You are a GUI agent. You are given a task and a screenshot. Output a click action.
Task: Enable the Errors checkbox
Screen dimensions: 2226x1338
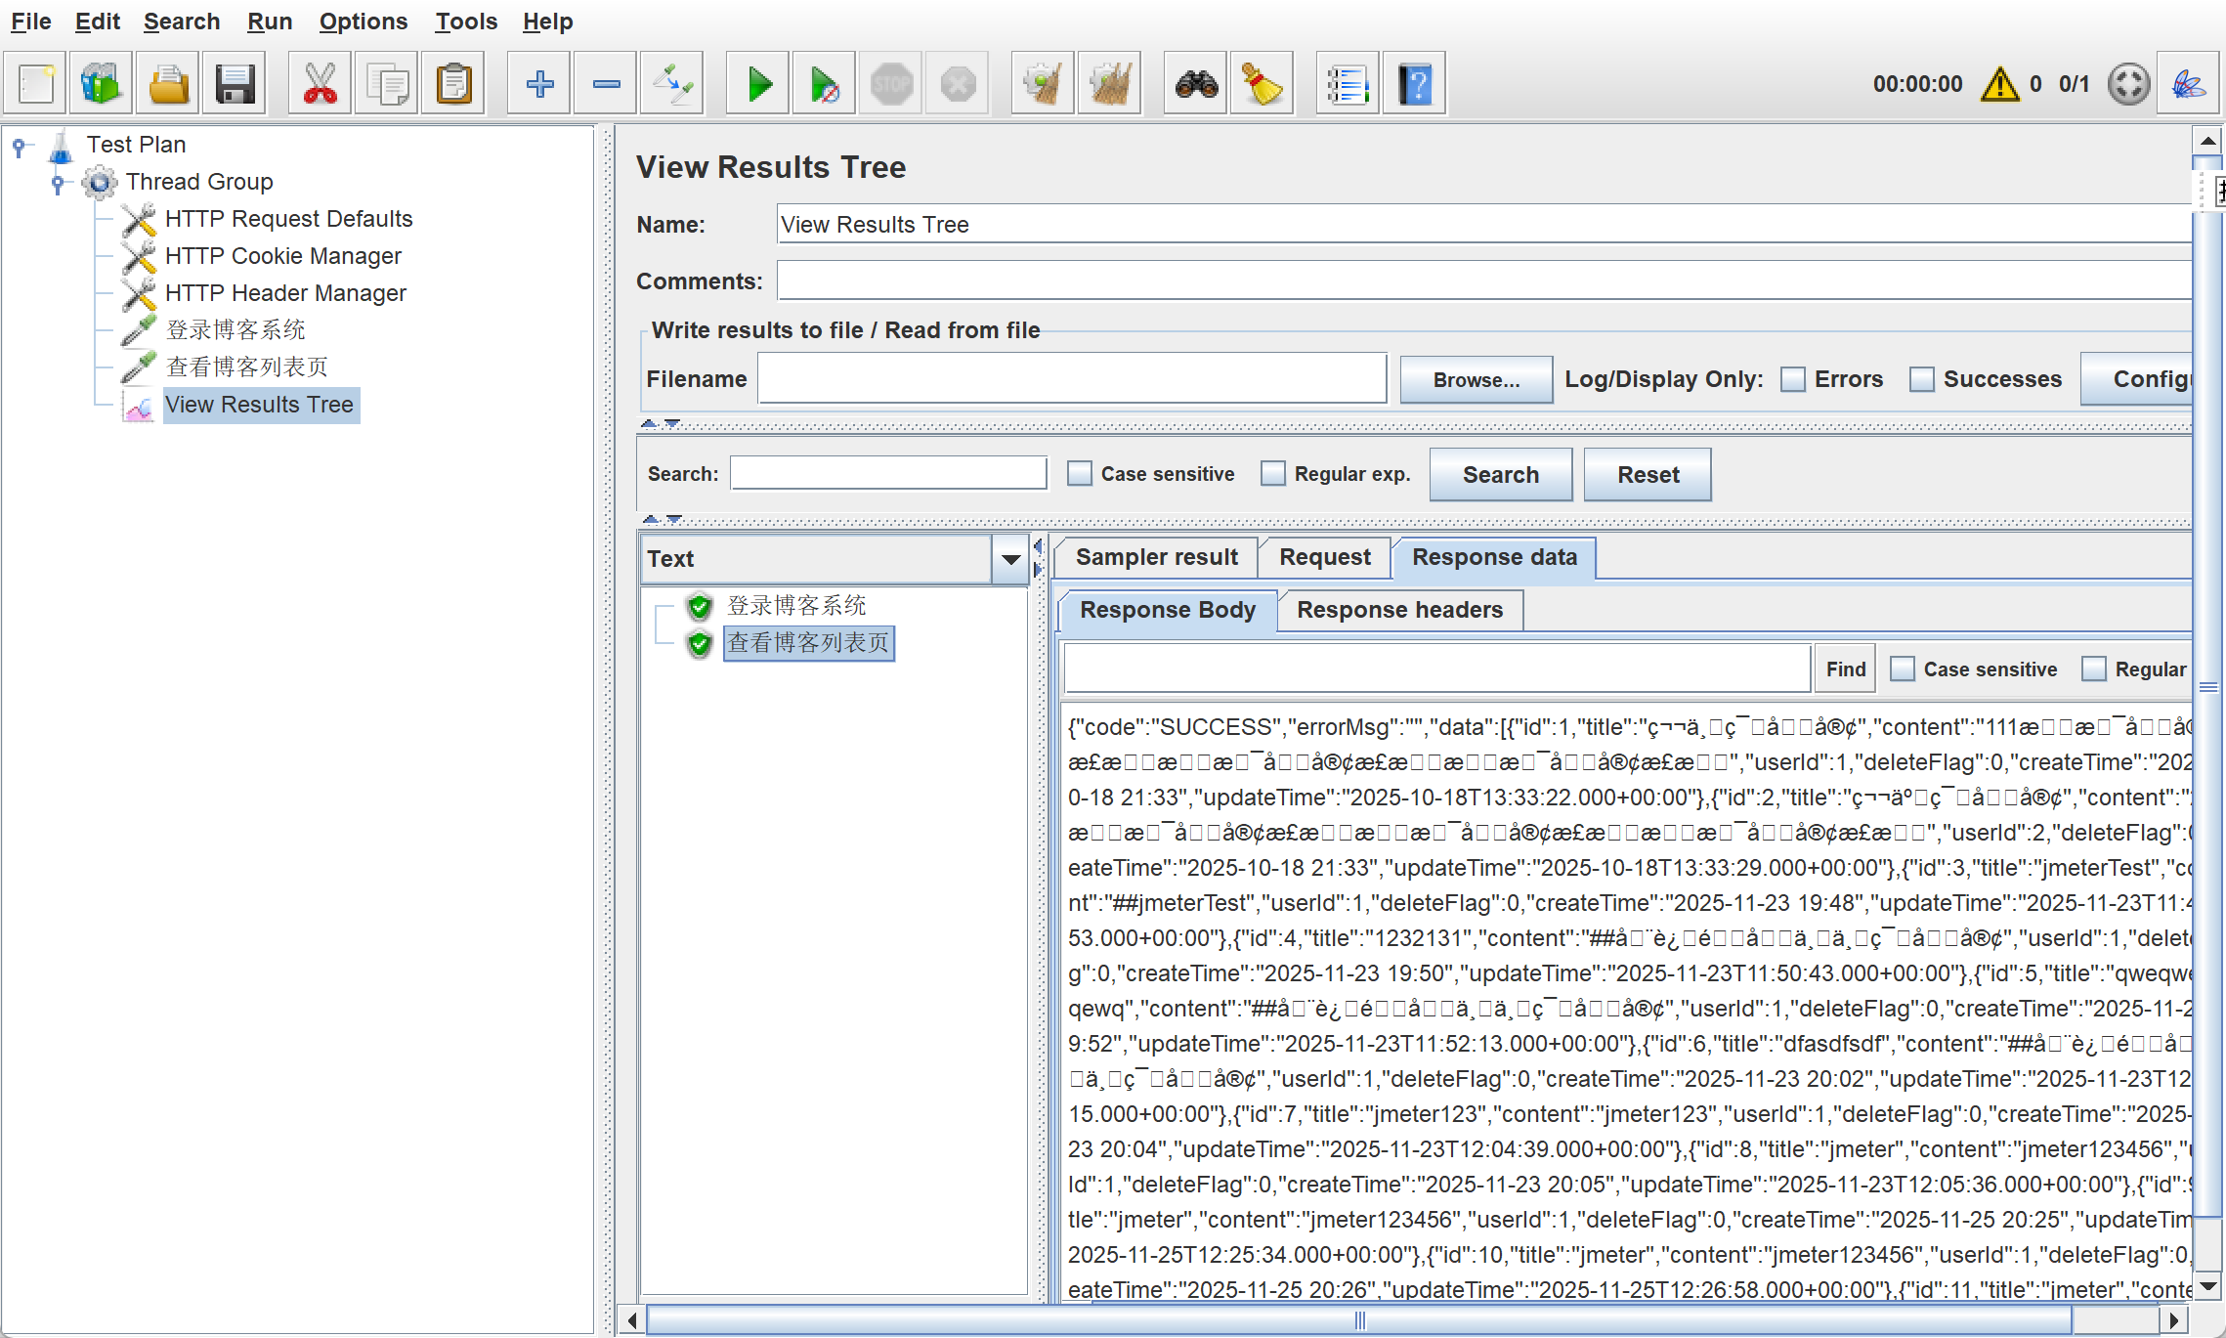[1793, 379]
